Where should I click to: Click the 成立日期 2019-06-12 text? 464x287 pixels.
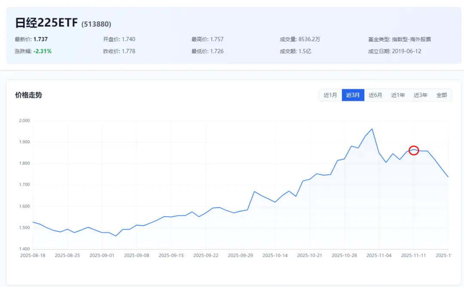click(406, 51)
